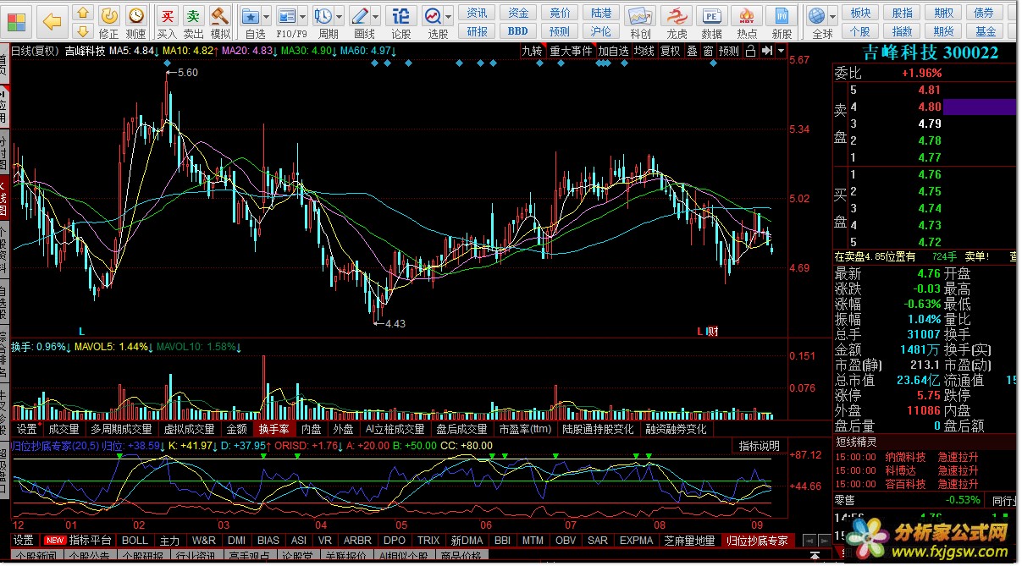
Task: Click the 期货 futures button
Action: point(944,31)
